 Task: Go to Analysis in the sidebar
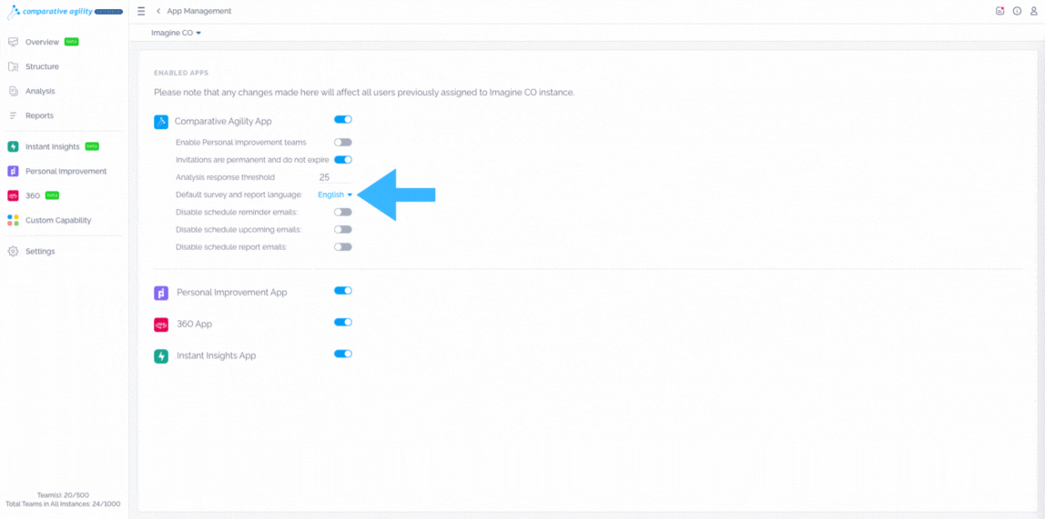[x=39, y=91]
